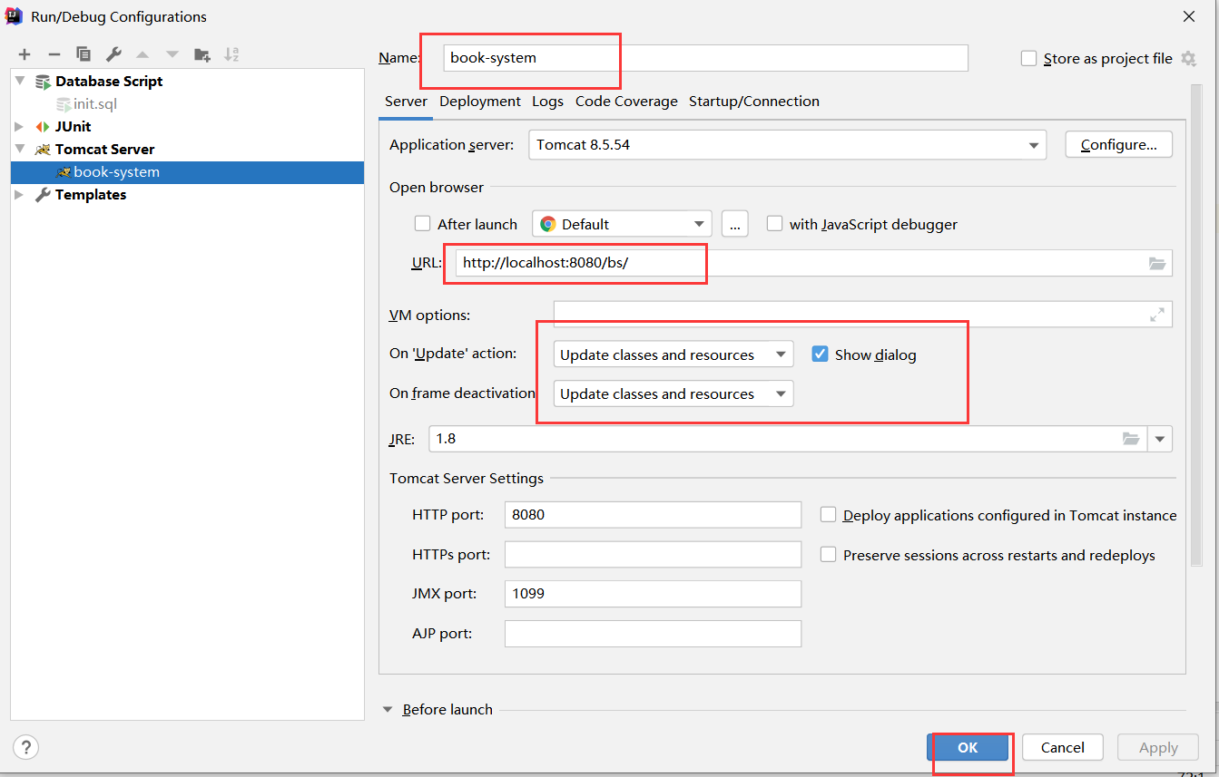Switch to the Startup/Connection tab
The height and width of the screenshot is (777, 1219).
pos(754,102)
